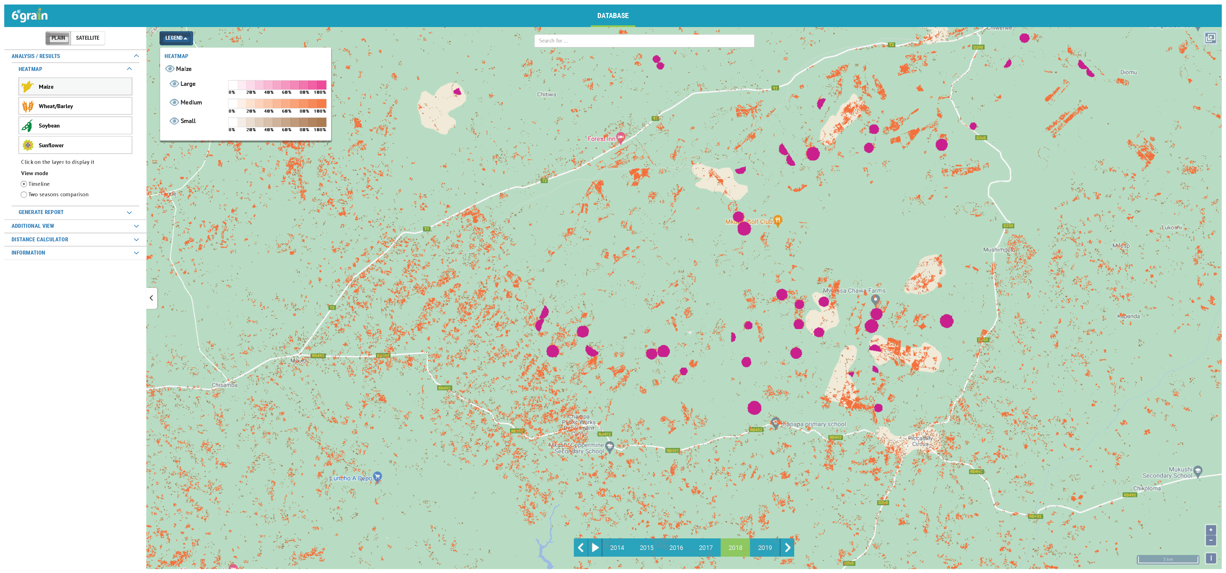Choose the Soybean layer icon
The width and height of the screenshot is (1226, 573).
(x=28, y=126)
